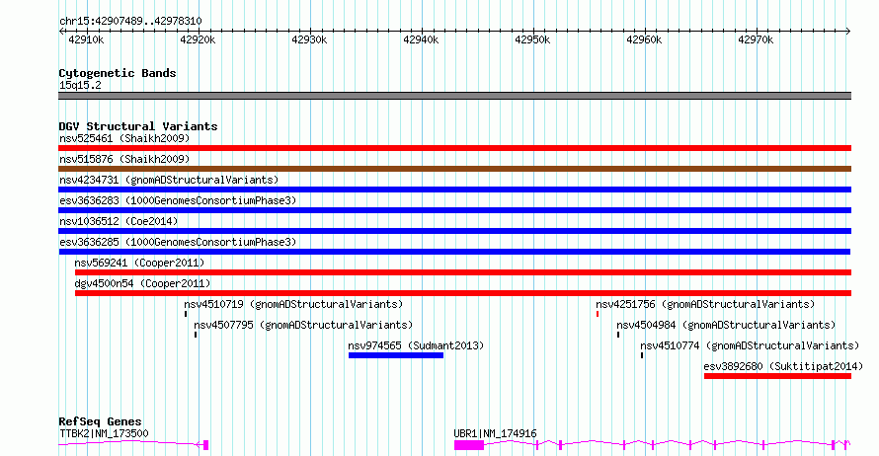Image resolution: width=879 pixels, height=456 pixels.
Task: Click the blue bar for nsv4234731
Action: click(x=454, y=190)
